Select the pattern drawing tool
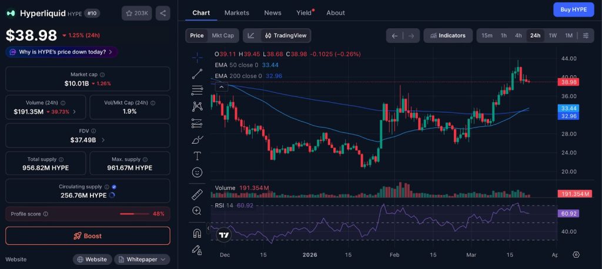The image size is (602, 269). pyautogui.click(x=198, y=107)
